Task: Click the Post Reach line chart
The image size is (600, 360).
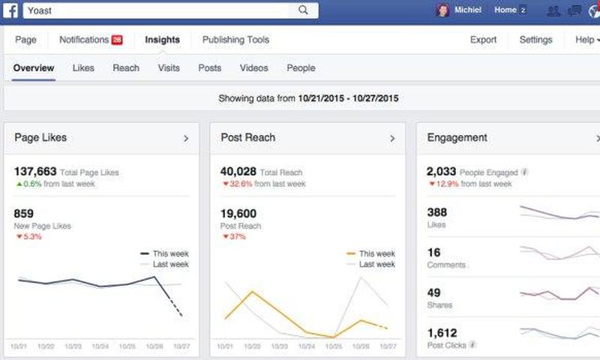Action: 306,307
